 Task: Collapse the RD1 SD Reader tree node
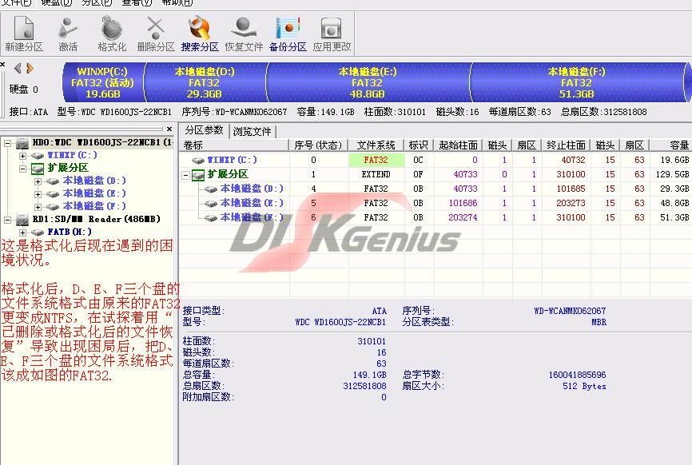(x=7, y=220)
